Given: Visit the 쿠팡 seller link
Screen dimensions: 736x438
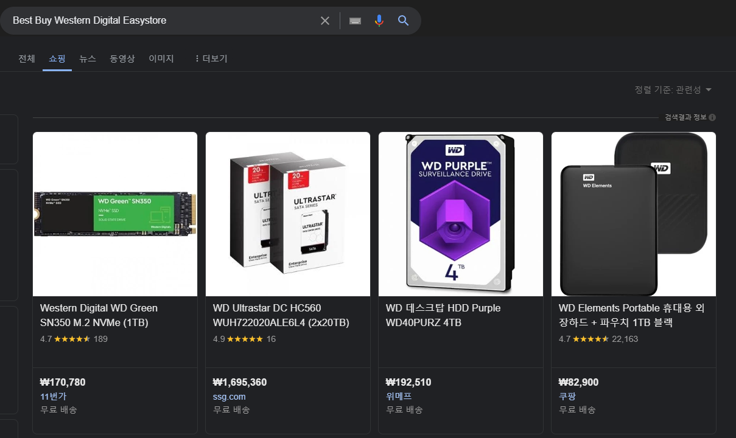Looking at the screenshot, I should point(567,396).
